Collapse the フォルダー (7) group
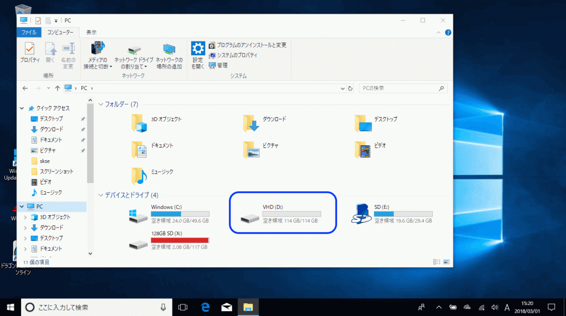The height and width of the screenshot is (316, 566). (x=101, y=104)
